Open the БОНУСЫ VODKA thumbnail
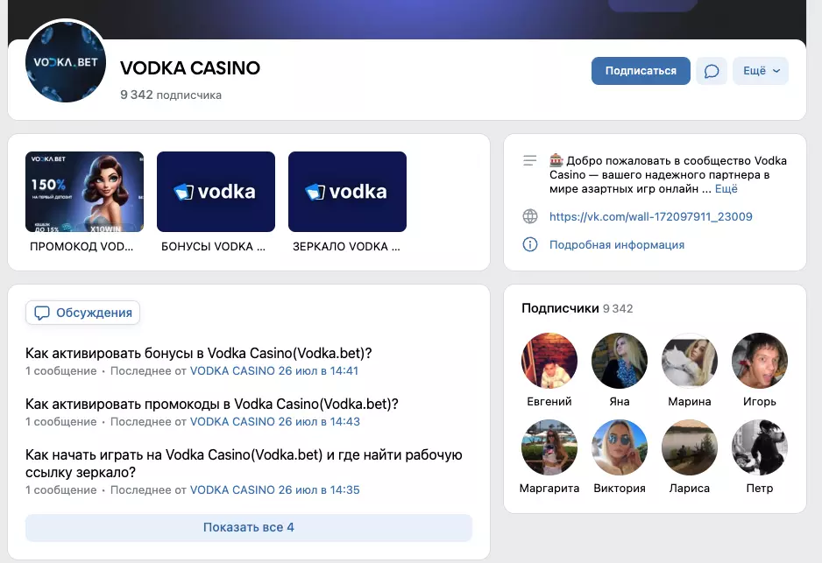This screenshot has width=822, height=563. [x=216, y=192]
